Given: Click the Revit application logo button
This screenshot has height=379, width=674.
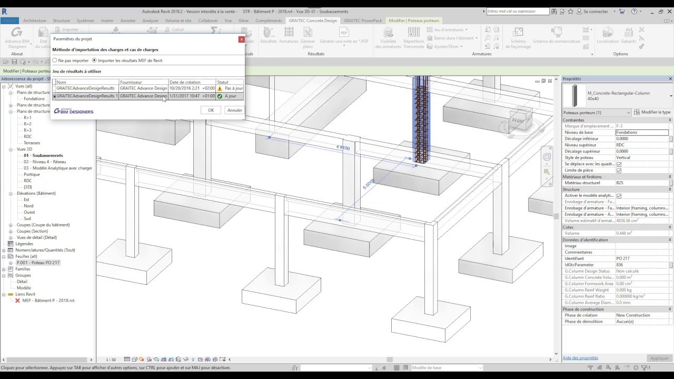Looking at the screenshot, I should [5, 11].
